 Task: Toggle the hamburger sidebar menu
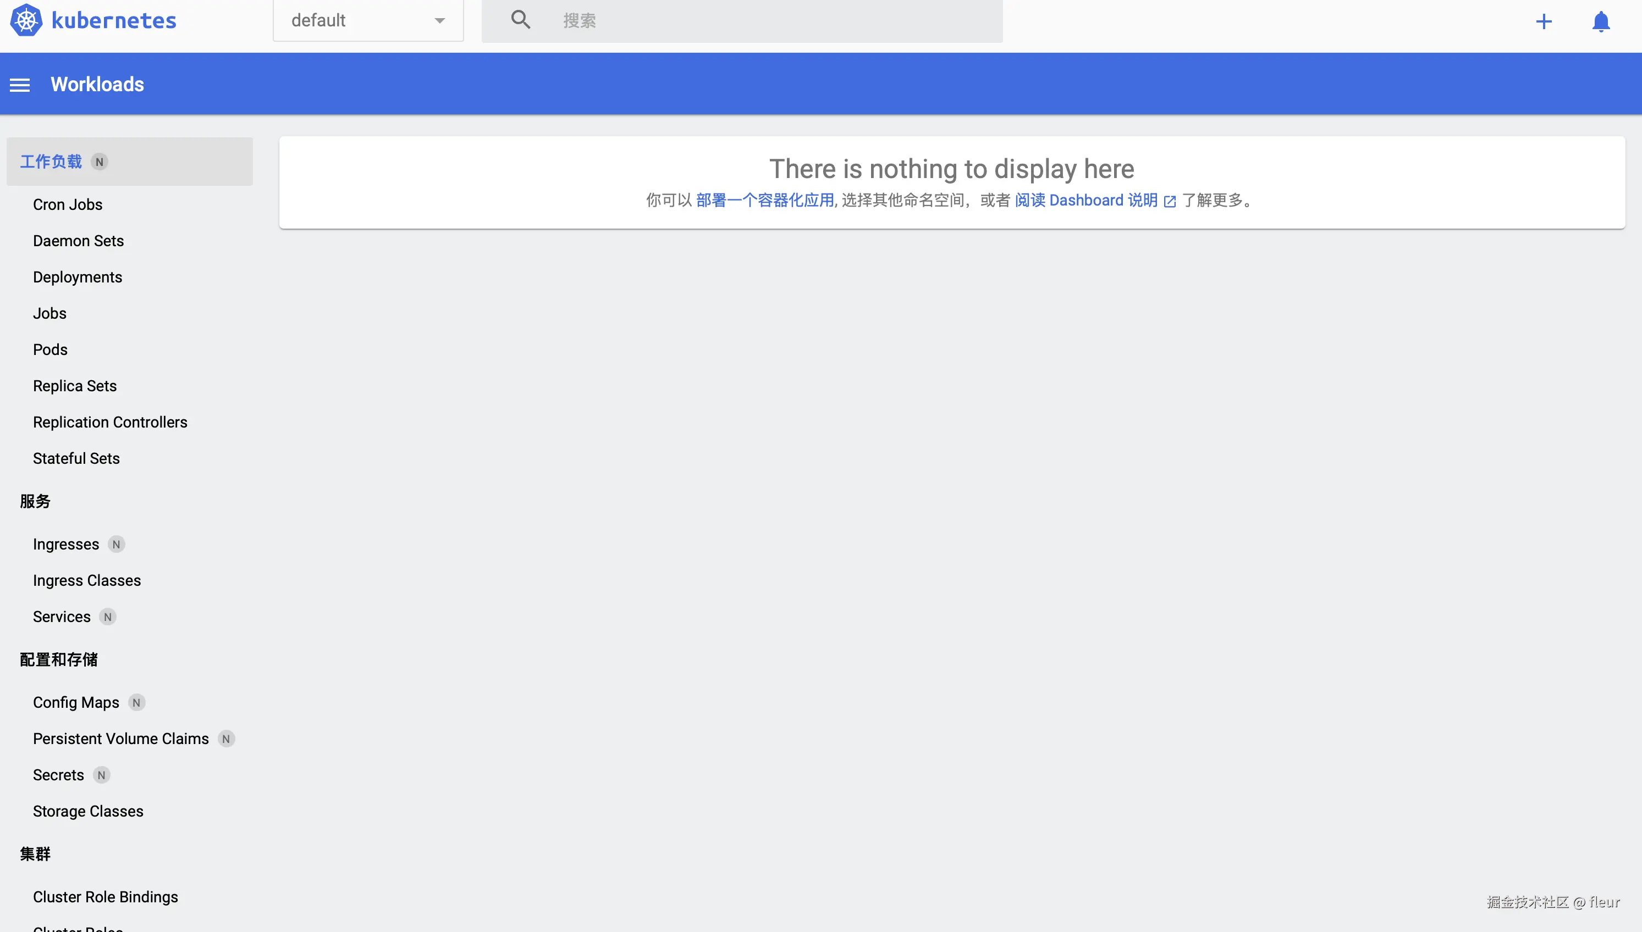[20, 85]
